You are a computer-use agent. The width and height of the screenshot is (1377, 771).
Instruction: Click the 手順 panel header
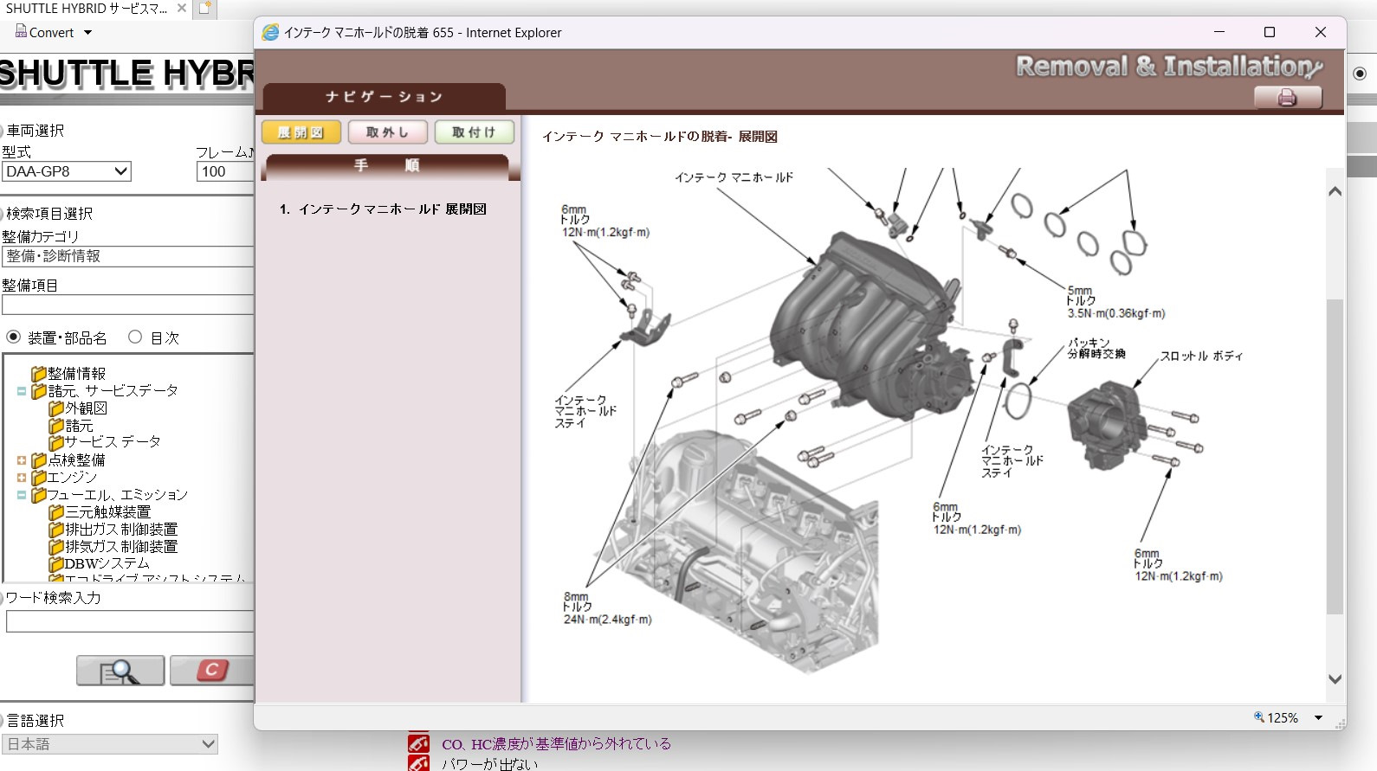[x=387, y=165]
